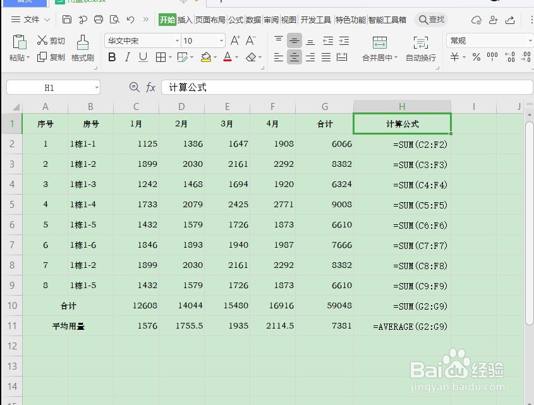Expand the more quick-access tools chevron

[146, 20]
